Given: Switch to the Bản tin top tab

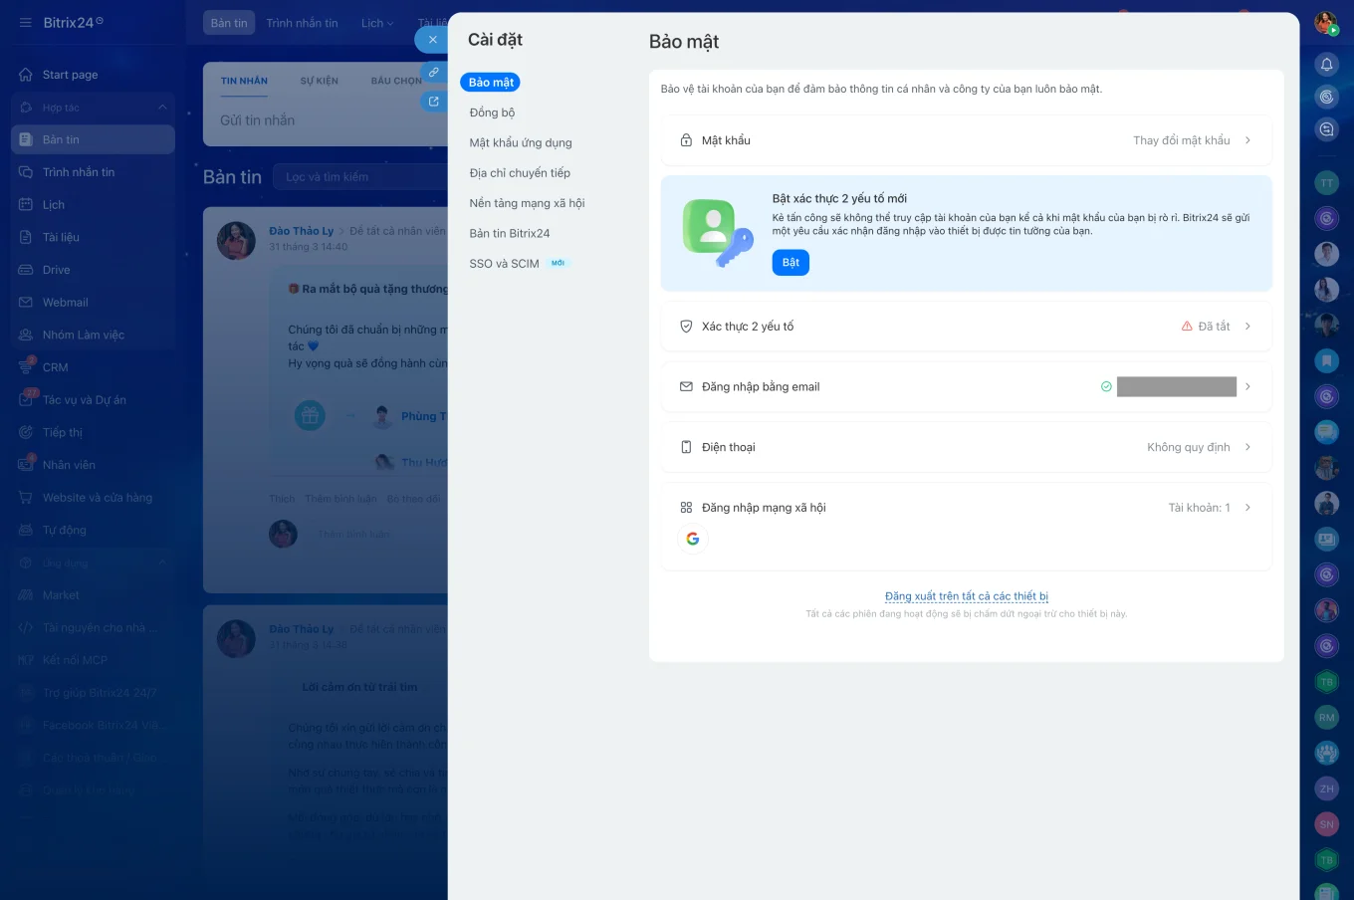Looking at the screenshot, I should [229, 23].
